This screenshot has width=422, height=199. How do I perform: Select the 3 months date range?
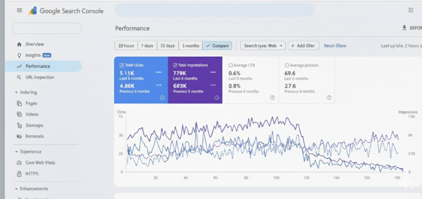pos(191,46)
